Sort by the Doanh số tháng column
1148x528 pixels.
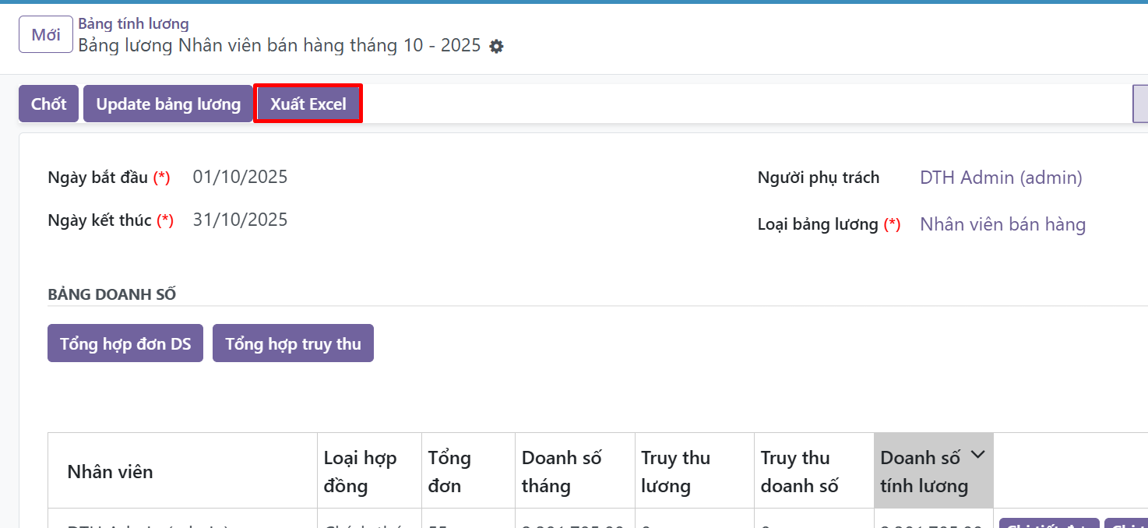(562, 472)
